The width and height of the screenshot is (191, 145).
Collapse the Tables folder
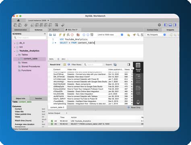pyautogui.click(x=17, y=55)
